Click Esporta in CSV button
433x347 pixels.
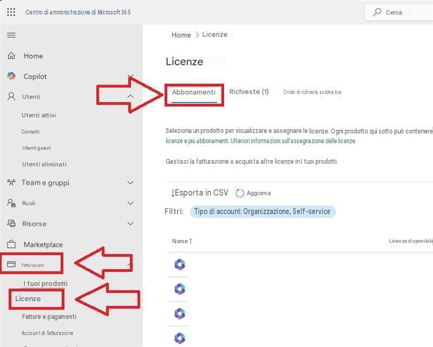[x=200, y=193]
